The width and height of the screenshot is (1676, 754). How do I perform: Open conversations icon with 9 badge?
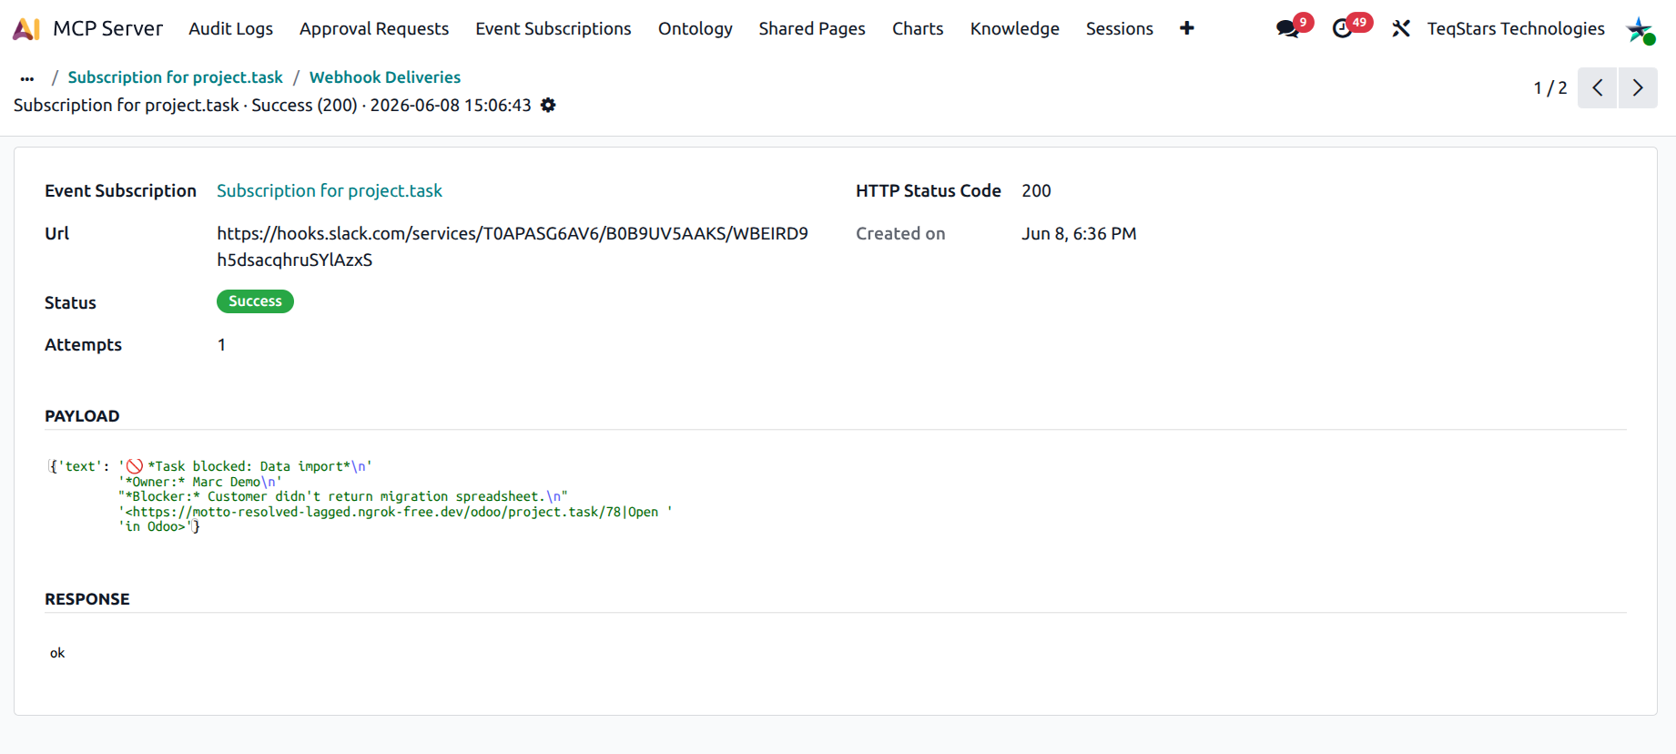click(1293, 27)
